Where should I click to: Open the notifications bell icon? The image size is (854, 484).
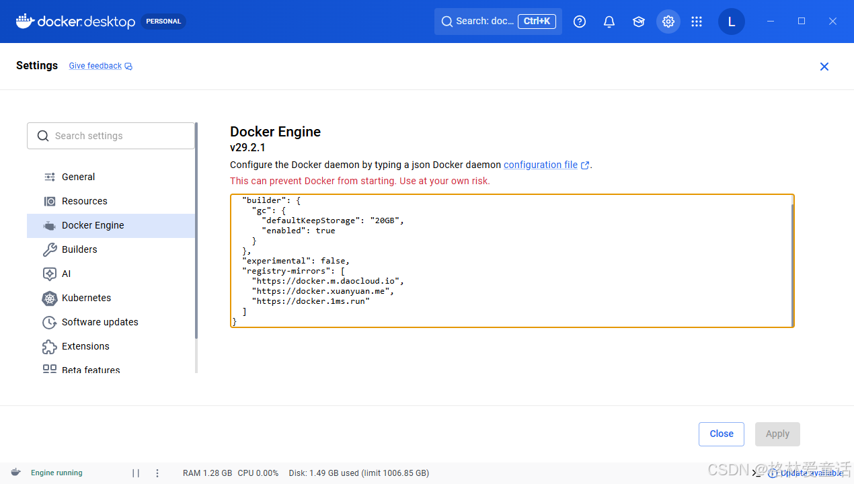609,22
